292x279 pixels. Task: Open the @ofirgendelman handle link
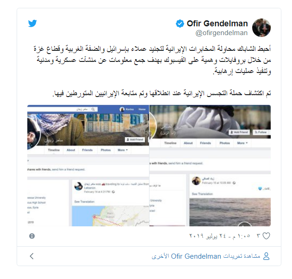tap(221, 33)
